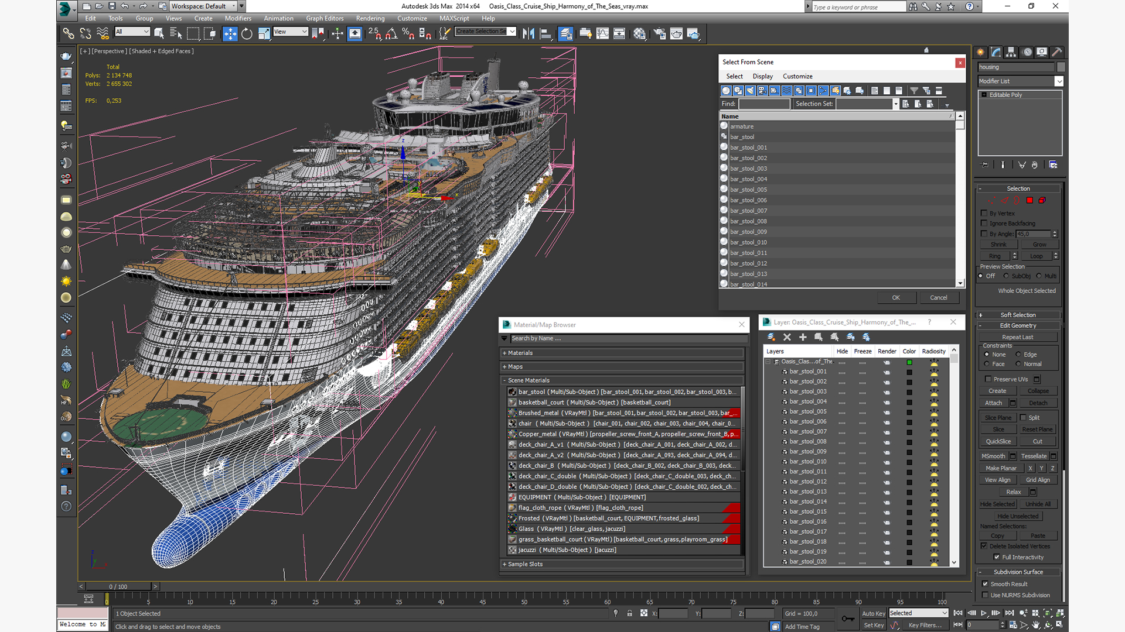Viewport: 1125px width, 632px height.
Task: Open the Utilities hammer tab
Action: coord(1057,52)
